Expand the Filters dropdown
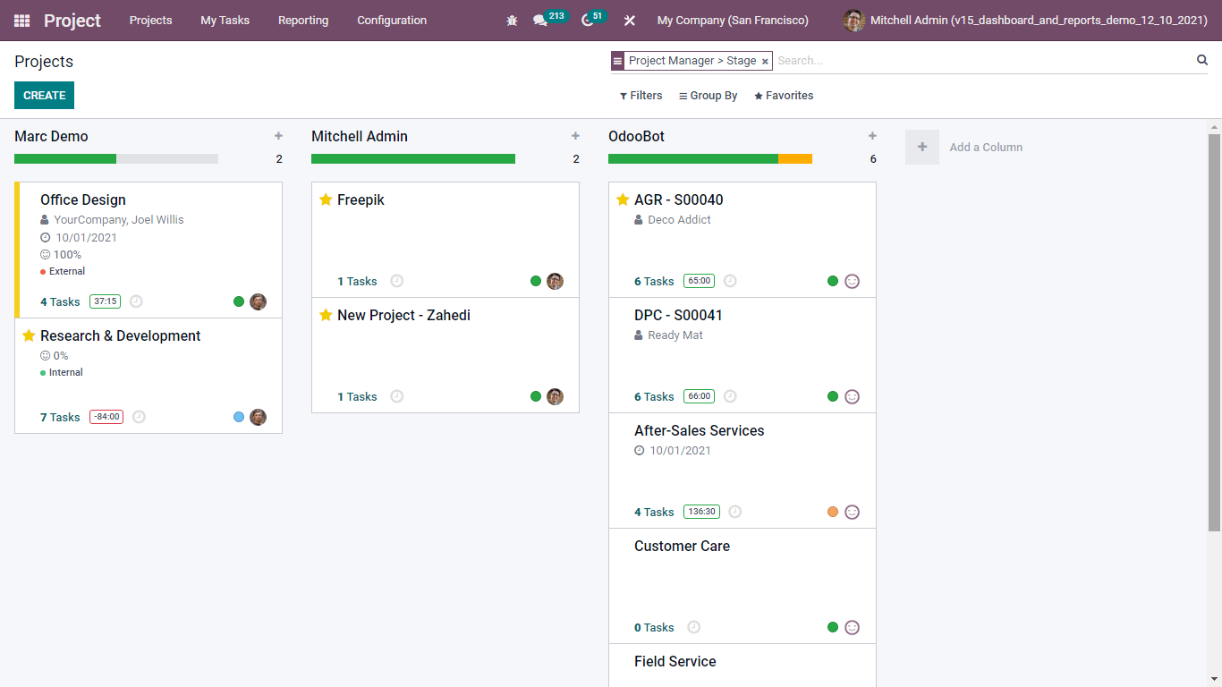Screen dimensions: 1222x687 pos(641,96)
